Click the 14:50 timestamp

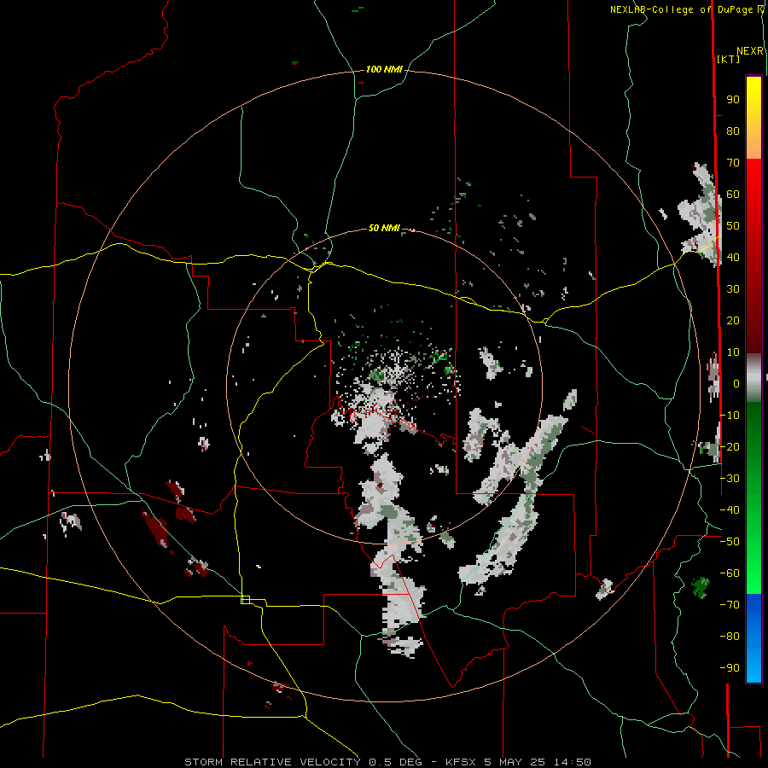tap(573, 762)
